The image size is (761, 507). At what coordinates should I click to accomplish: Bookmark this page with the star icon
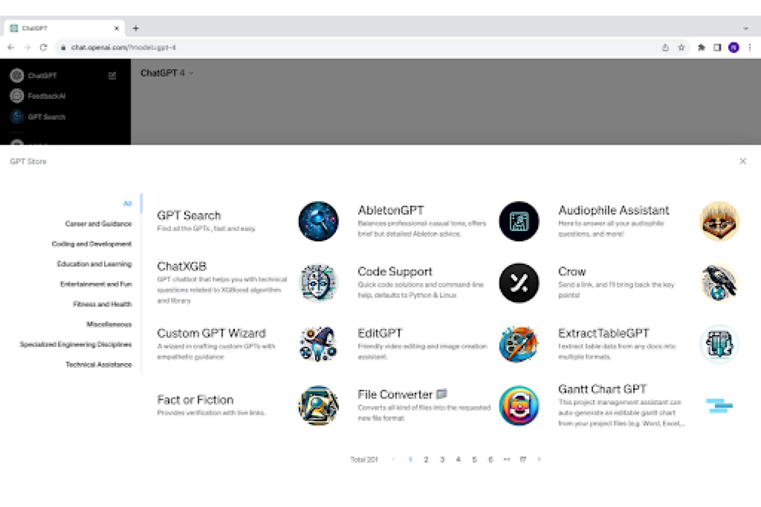pos(681,47)
